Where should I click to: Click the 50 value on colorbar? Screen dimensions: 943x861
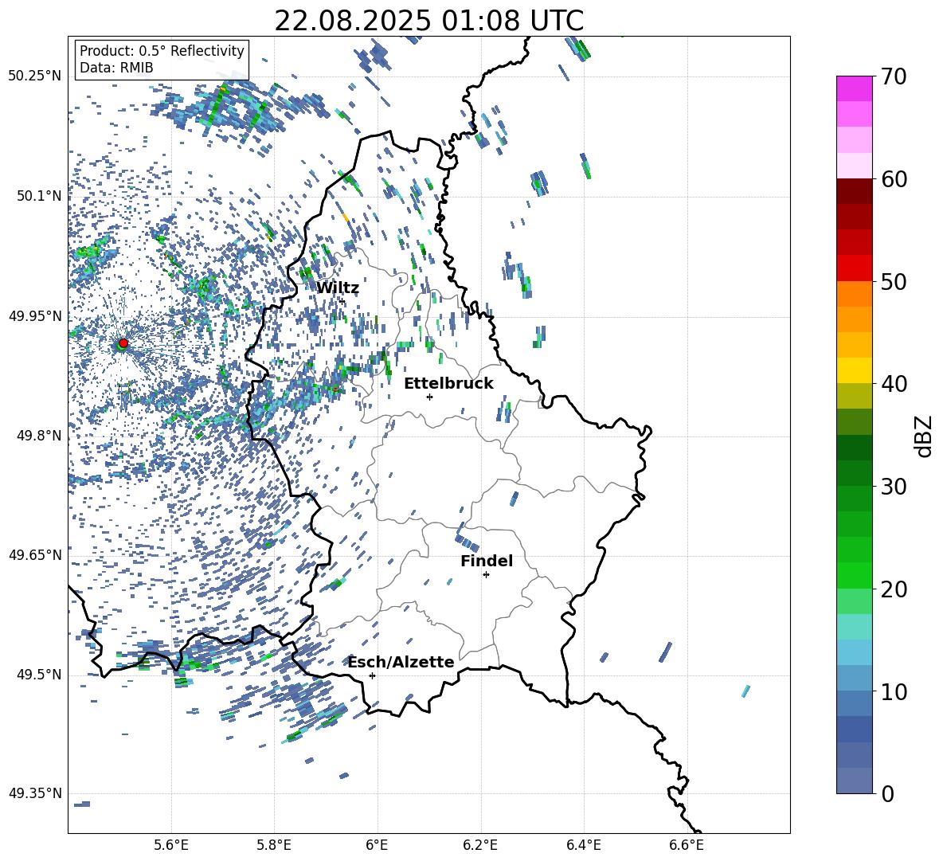pyautogui.click(x=893, y=282)
